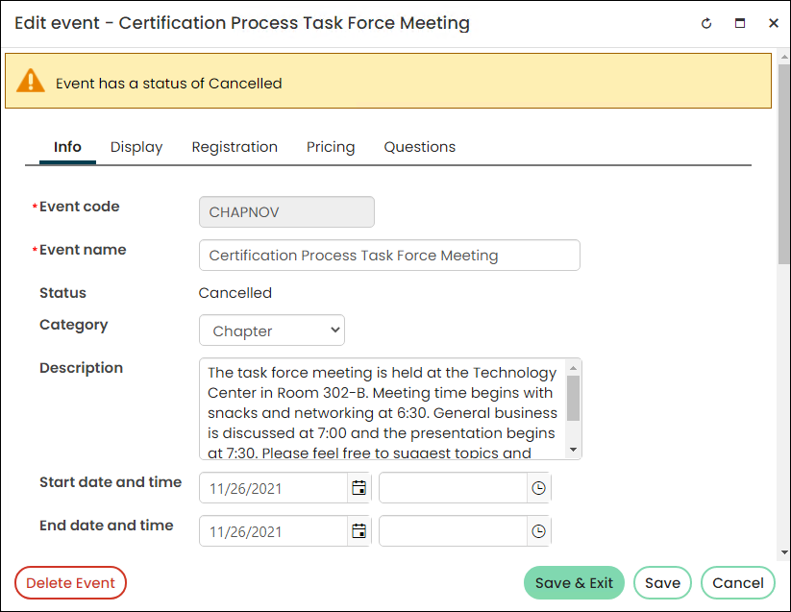Switch to the Info tab

tap(67, 147)
